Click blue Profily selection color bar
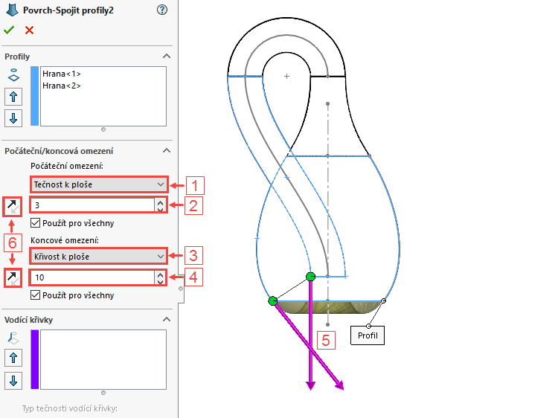558x418 pixels. pos(34,96)
